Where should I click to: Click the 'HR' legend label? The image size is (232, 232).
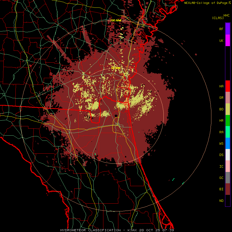pyautogui.click(x=221, y=121)
